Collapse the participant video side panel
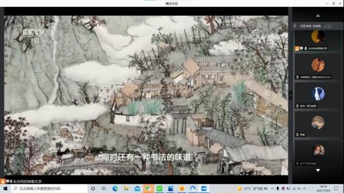This screenshot has height=193, width=344. tap(290, 96)
